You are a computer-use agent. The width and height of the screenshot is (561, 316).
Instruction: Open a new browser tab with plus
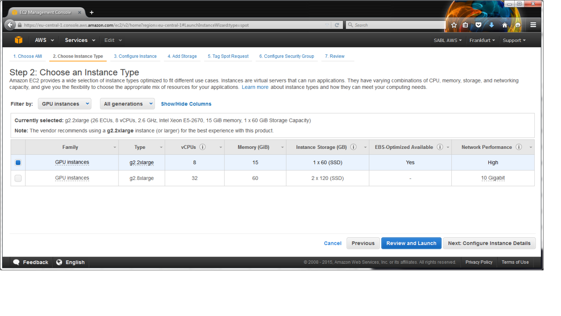tap(91, 12)
